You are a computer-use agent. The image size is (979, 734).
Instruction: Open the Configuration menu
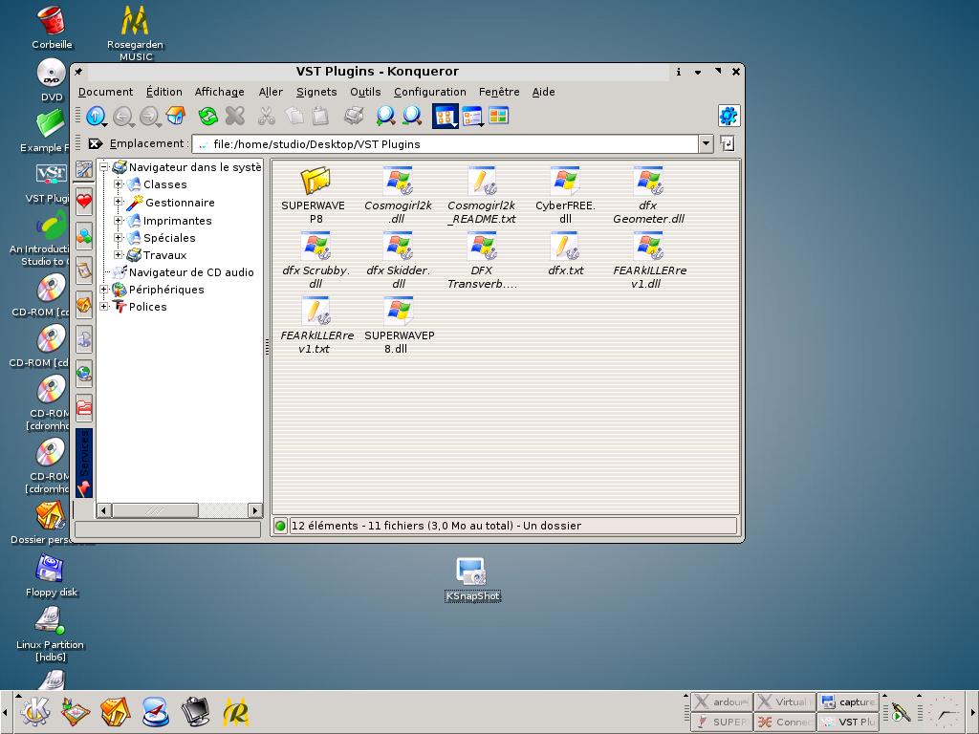click(429, 92)
